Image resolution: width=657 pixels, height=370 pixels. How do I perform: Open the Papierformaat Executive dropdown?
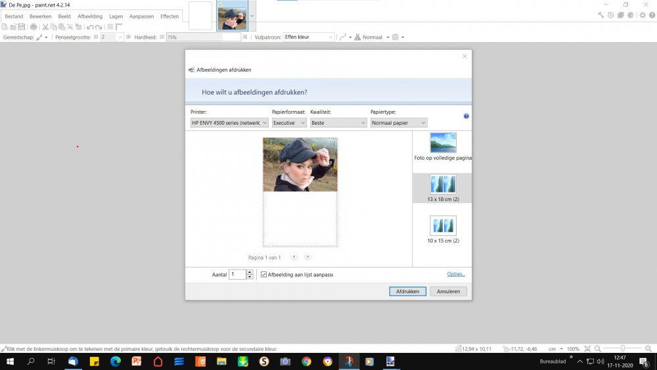(289, 123)
